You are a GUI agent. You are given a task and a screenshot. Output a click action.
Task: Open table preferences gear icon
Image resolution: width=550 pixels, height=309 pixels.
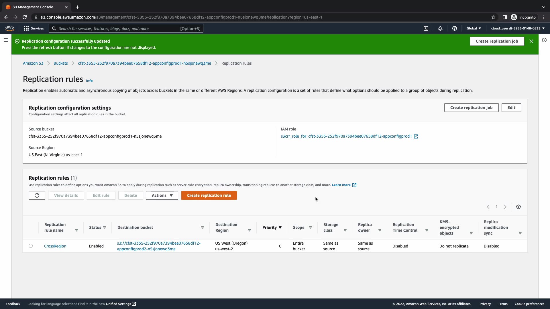click(518, 207)
